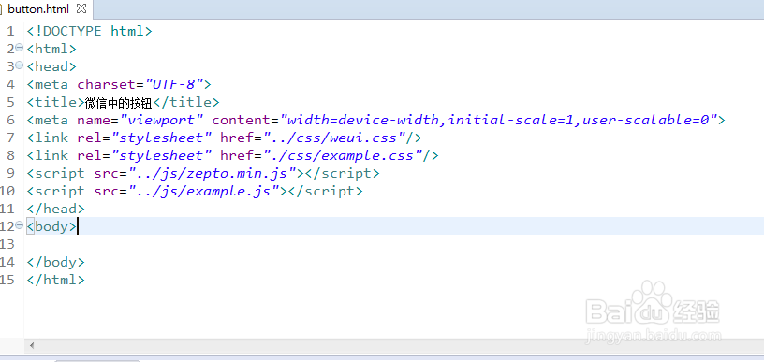Click the "viewport" attribute value
The width and height of the screenshot is (764, 362).
point(162,120)
